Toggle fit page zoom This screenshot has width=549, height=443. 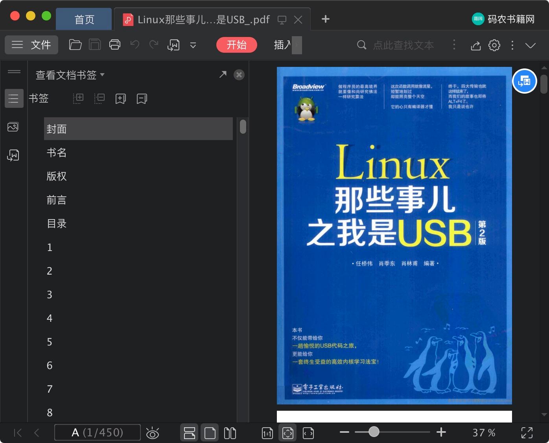[288, 433]
